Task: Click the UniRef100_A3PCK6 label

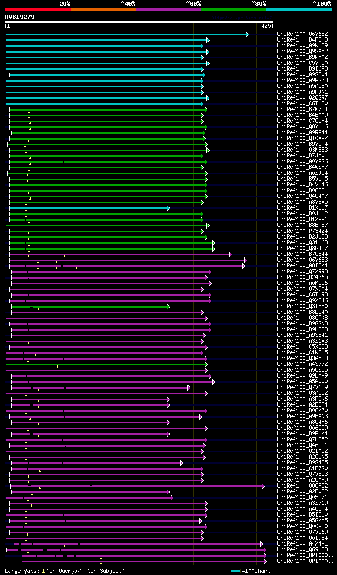Action: (x=303, y=399)
